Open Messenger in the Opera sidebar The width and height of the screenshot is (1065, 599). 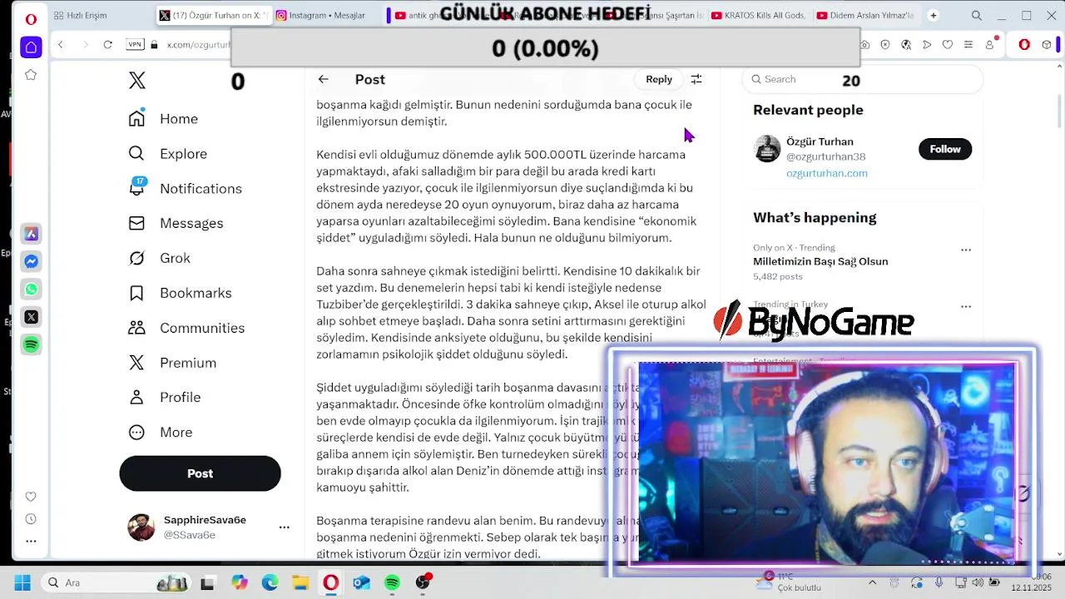point(31,261)
